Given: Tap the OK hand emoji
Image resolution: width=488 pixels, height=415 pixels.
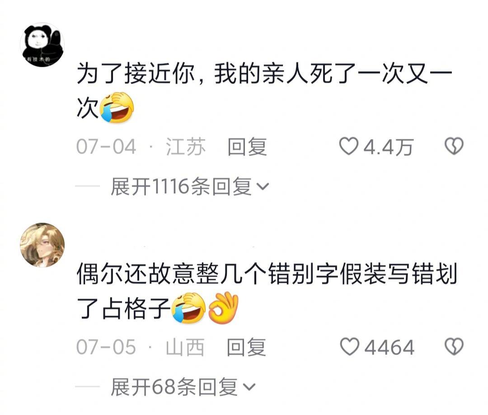Looking at the screenshot, I should [x=224, y=308].
